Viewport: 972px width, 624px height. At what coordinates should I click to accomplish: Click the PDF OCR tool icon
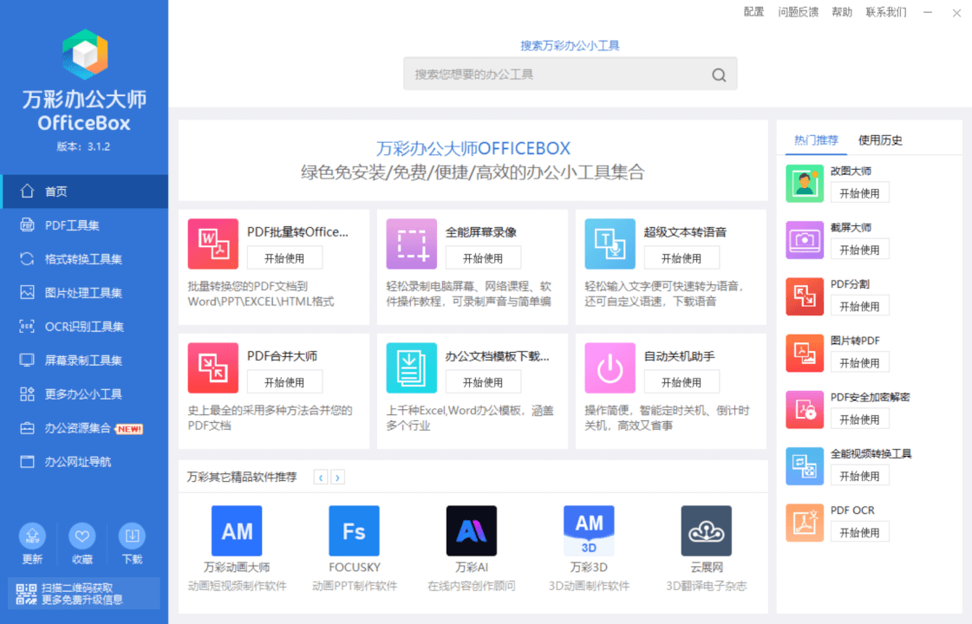point(804,523)
